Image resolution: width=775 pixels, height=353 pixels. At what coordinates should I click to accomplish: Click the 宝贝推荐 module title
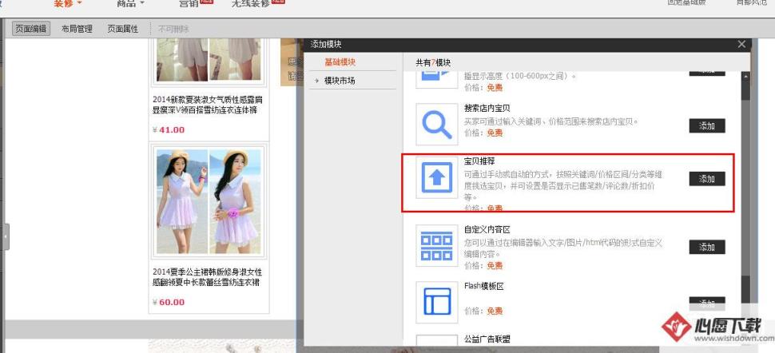pyautogui.click(x=479, y=161)
